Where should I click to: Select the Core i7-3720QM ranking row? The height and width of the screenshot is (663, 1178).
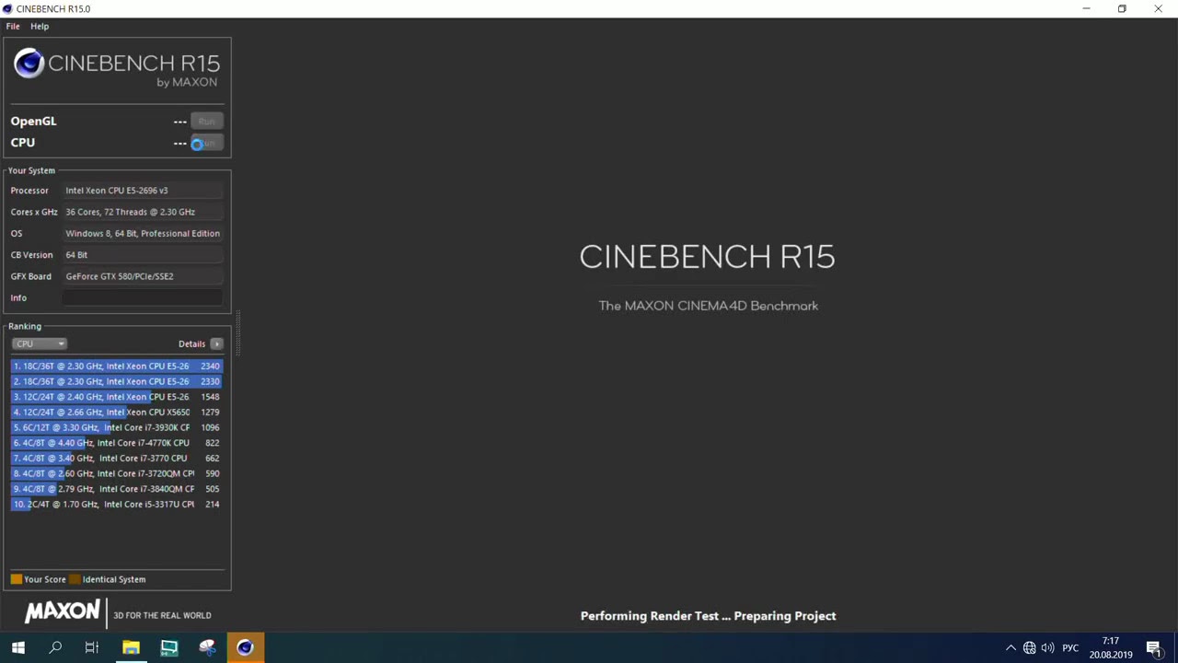(x=117, y=473)
